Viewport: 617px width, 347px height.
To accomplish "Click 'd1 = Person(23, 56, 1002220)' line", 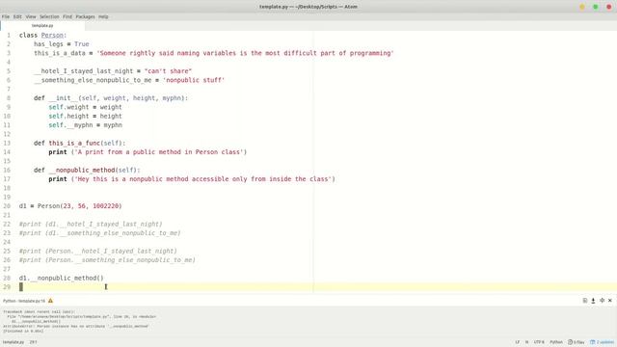I will click(x=70, y=205).
